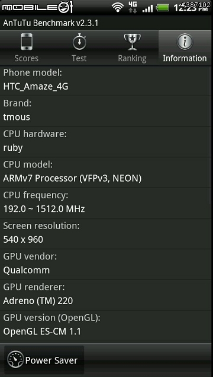Image resolution: width=213 pixels, height=377 pixels.
Task: Select the Phone model HTC_Amaze_4G row
Action: 106,81
